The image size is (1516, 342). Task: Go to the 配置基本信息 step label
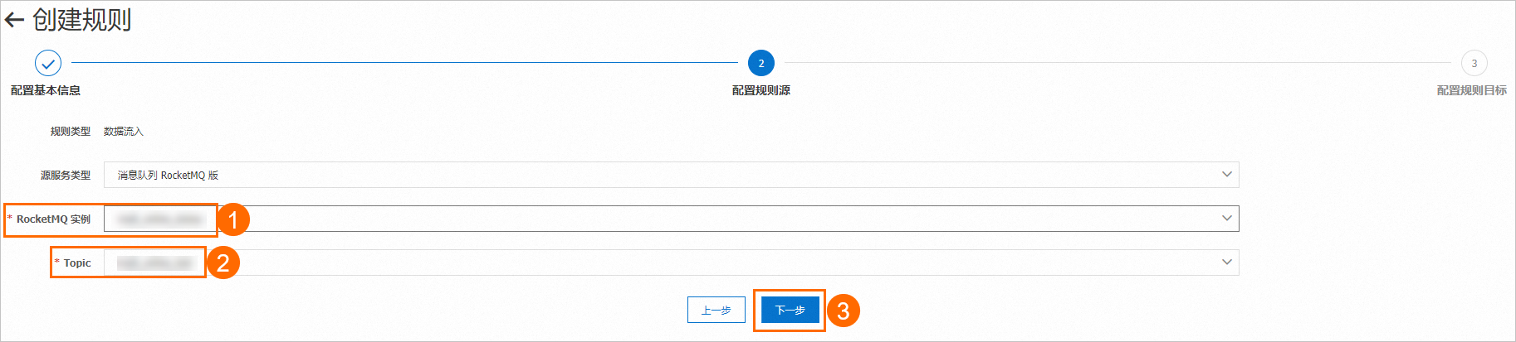[x=46, y=90]
